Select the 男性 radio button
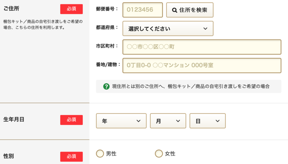The width and height of the screenshot is (288, 164). 100,154
